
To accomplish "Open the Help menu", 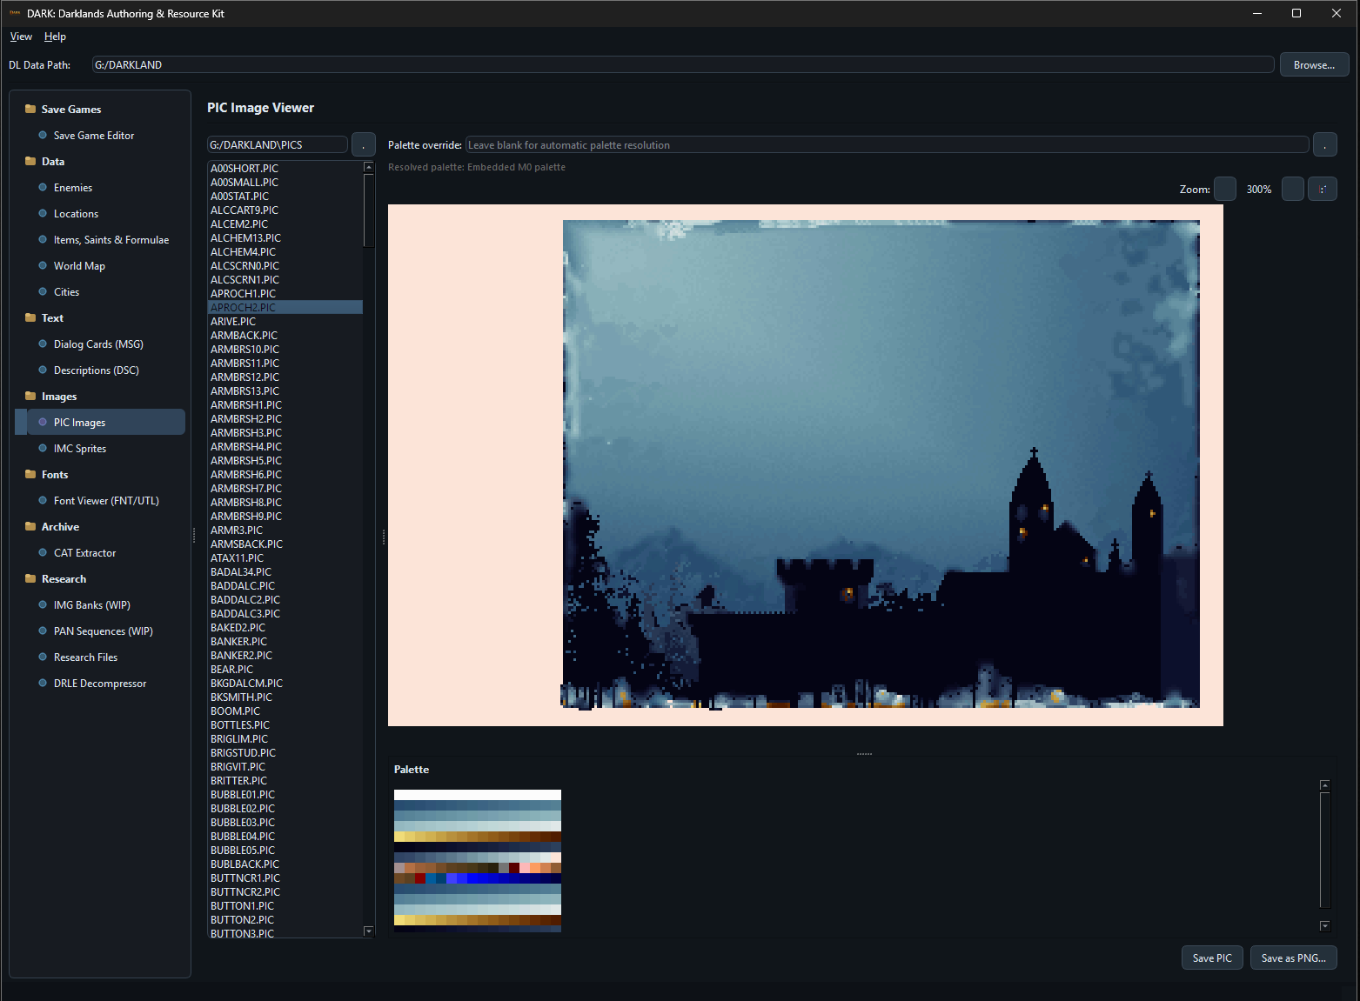I will click(55, 37).
